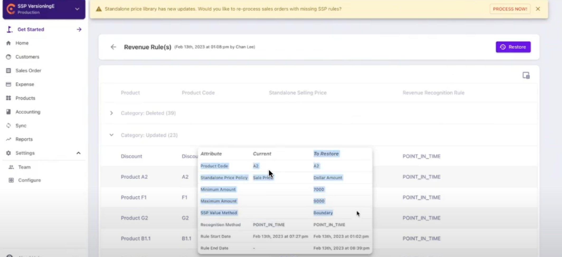
Task: Select Configure under Settings
Action: click(30, 180)
